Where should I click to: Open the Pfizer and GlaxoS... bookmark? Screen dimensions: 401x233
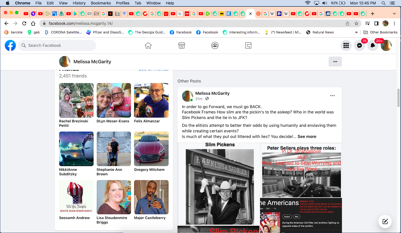click(x=105, y=32)
